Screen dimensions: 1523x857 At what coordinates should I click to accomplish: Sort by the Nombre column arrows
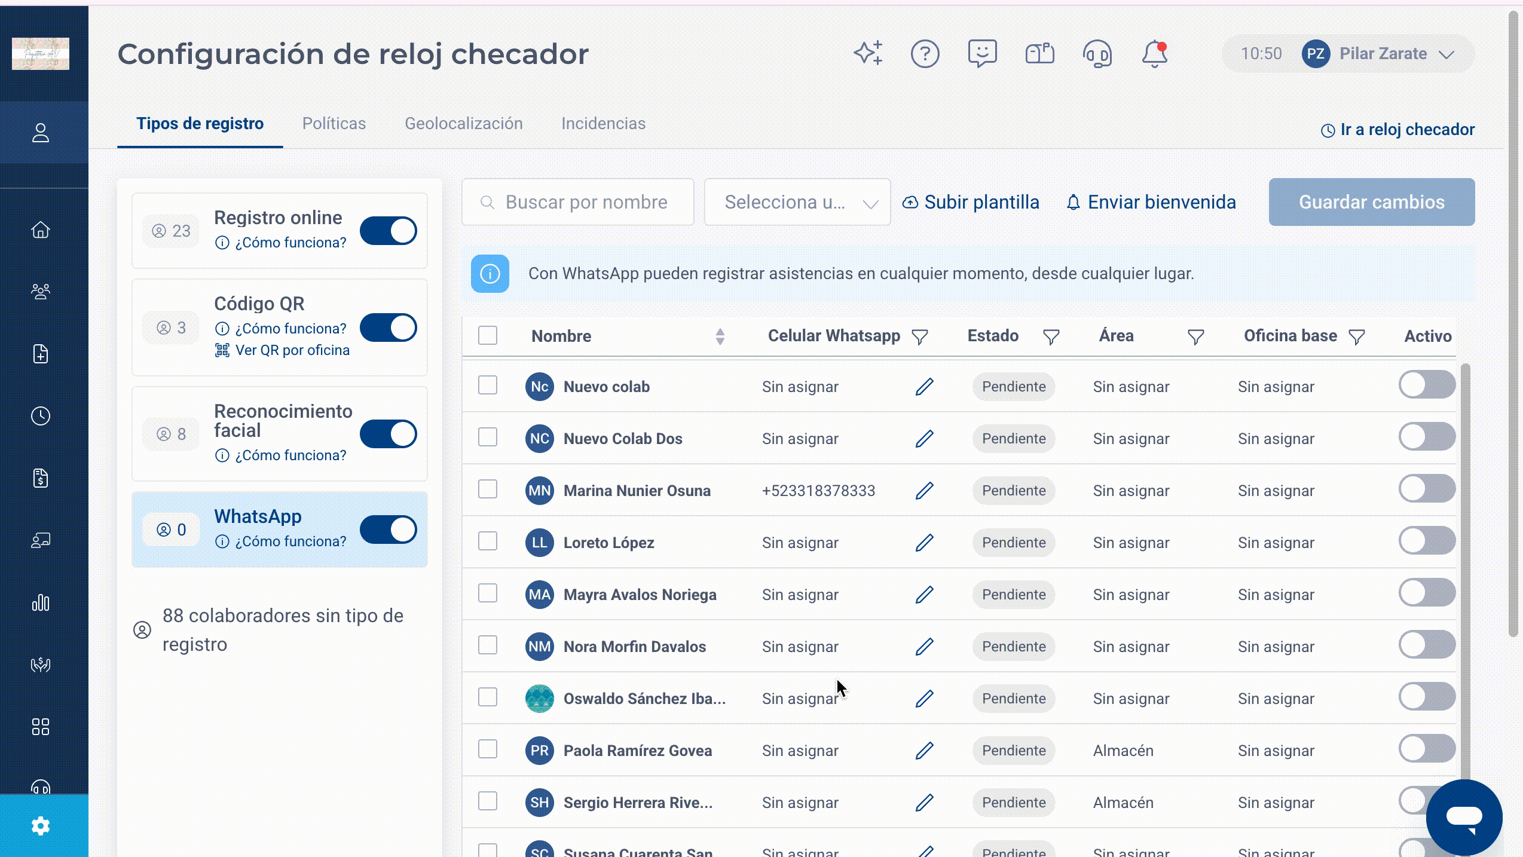[x=720, y=336]
